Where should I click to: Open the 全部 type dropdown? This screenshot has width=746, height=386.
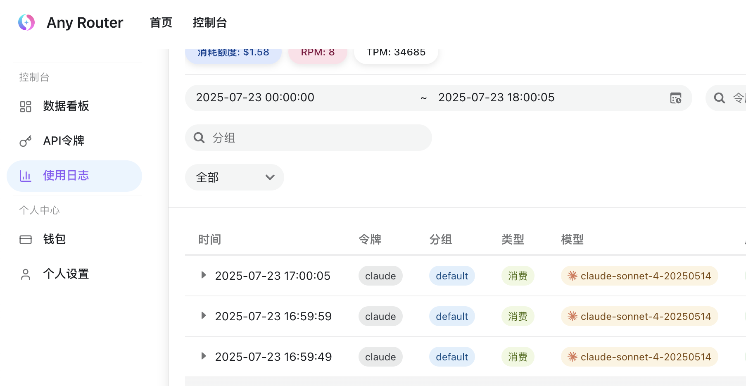pos(235,177)
